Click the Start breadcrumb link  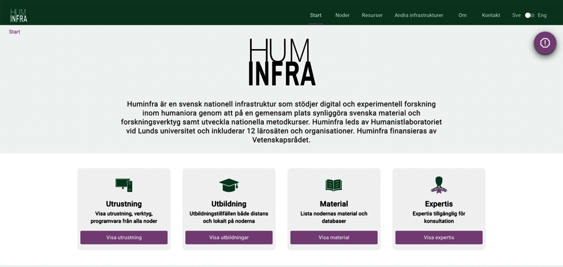(14, 32)
